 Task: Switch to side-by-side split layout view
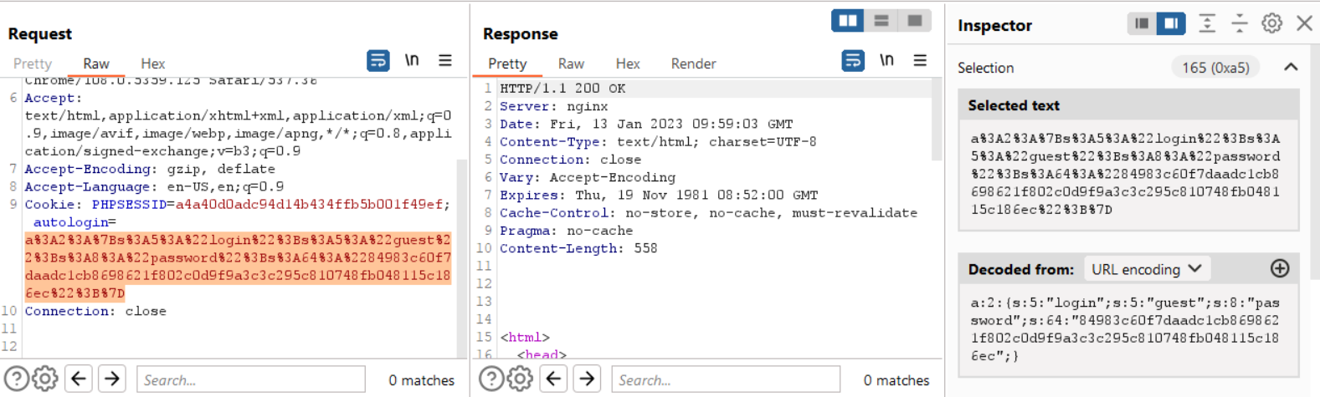pos(848,21)
